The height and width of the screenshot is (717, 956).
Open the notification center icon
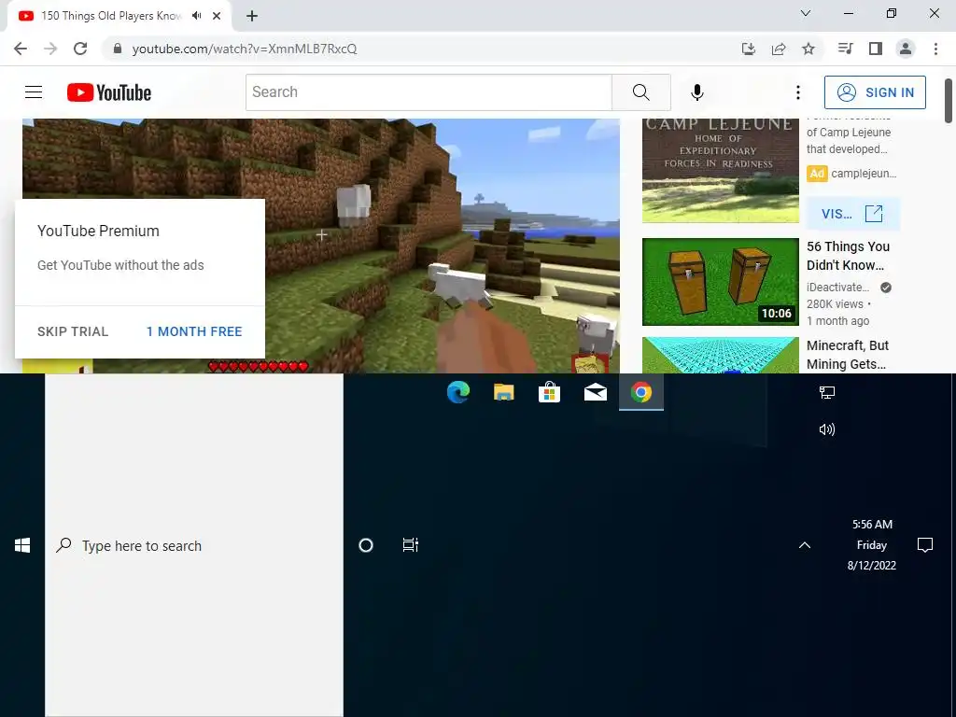click(x=925, y=545)
